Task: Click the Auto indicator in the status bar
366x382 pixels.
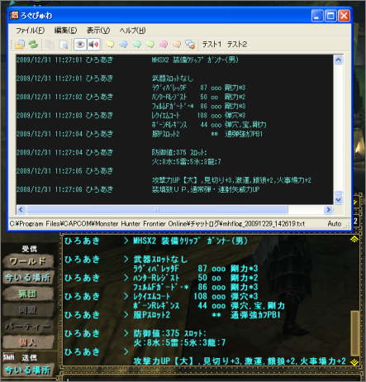Action: point(335,223)
